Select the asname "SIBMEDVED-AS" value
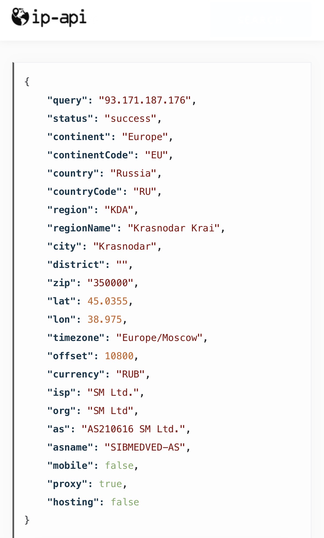 145,447
